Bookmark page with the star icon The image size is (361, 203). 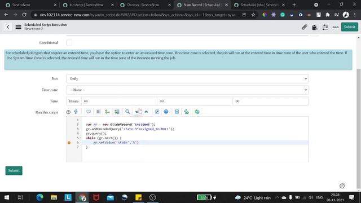click(x=253, y=15)
